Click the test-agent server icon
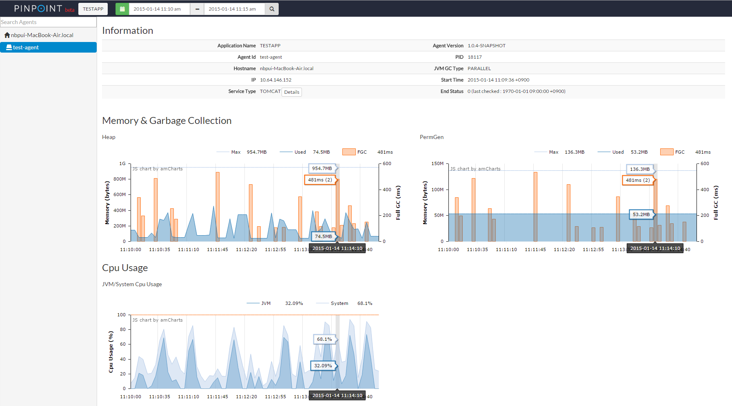Screen dimensions: 732x406 (9, 47)
